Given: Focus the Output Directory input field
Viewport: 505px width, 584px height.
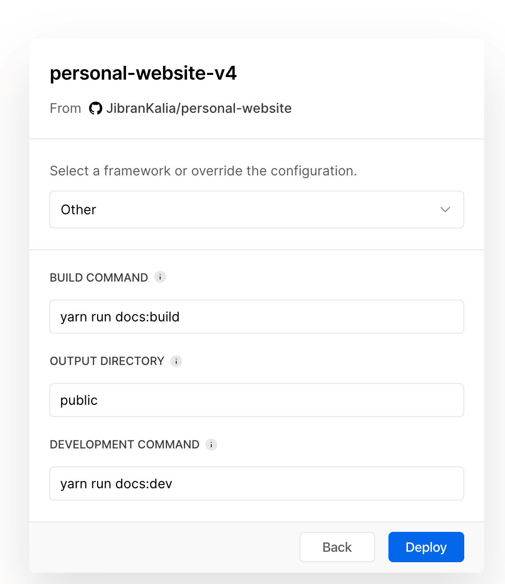Looking at the screenshot, I should coord(256,400).
